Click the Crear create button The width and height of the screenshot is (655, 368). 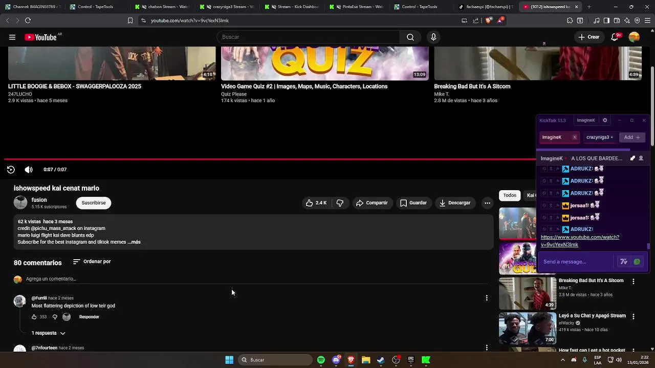(588, 37)
